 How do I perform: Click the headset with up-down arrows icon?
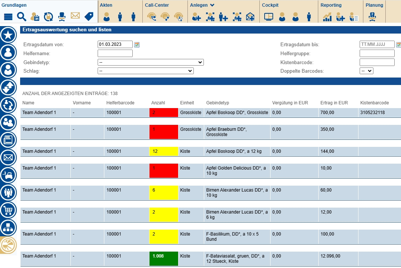(165, 17)
